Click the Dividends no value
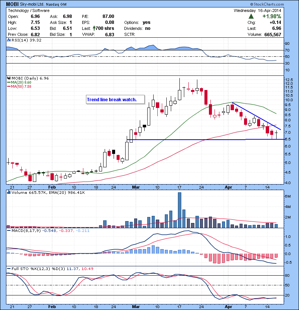299x310 pixels. coord(148,28)
